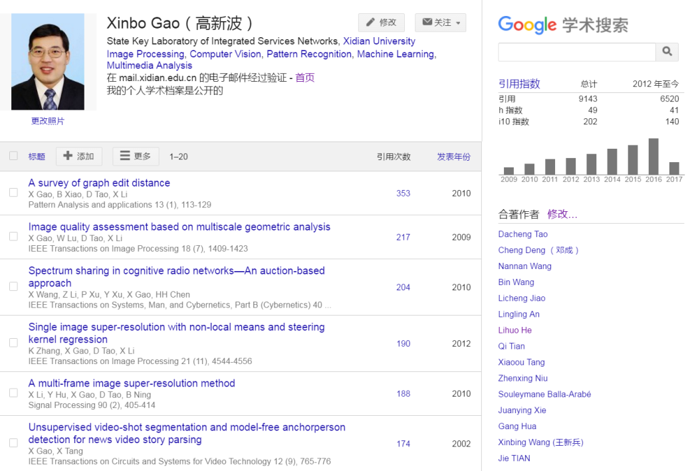Click the magnifier search button
The width and height of the screenshot is (690, 471).
(667, 52)
